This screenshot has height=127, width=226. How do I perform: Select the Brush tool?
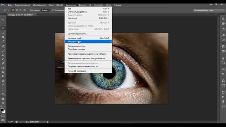pos(3,50)
